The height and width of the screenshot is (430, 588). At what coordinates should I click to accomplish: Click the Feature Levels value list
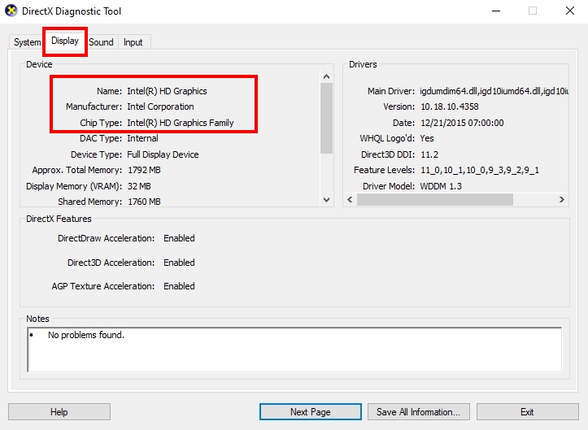point(480,170)
